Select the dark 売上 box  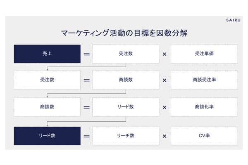tap(47, 54)
